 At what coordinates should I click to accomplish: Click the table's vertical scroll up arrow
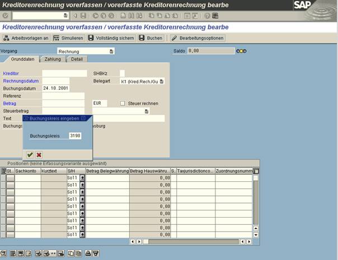(256, 228)
